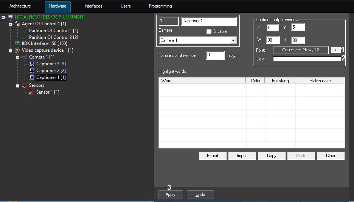
Task: Click the white caption Color swatch
Action: (x=307, y=59)
